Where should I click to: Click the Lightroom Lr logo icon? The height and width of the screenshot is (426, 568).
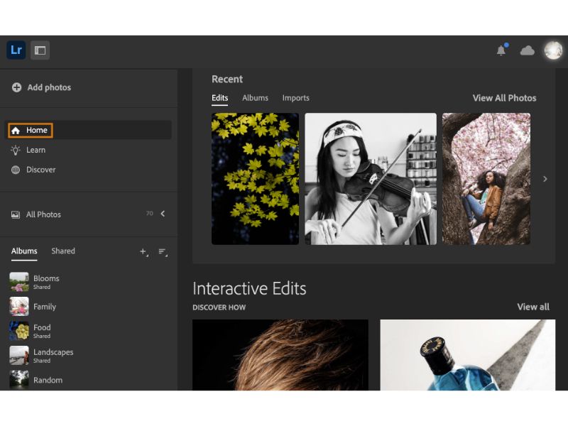point(16,50)
